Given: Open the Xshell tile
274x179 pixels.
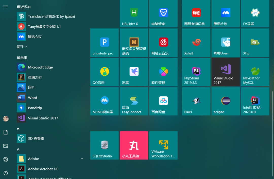Looking at the screenshot, I should (x=196, y=43).
